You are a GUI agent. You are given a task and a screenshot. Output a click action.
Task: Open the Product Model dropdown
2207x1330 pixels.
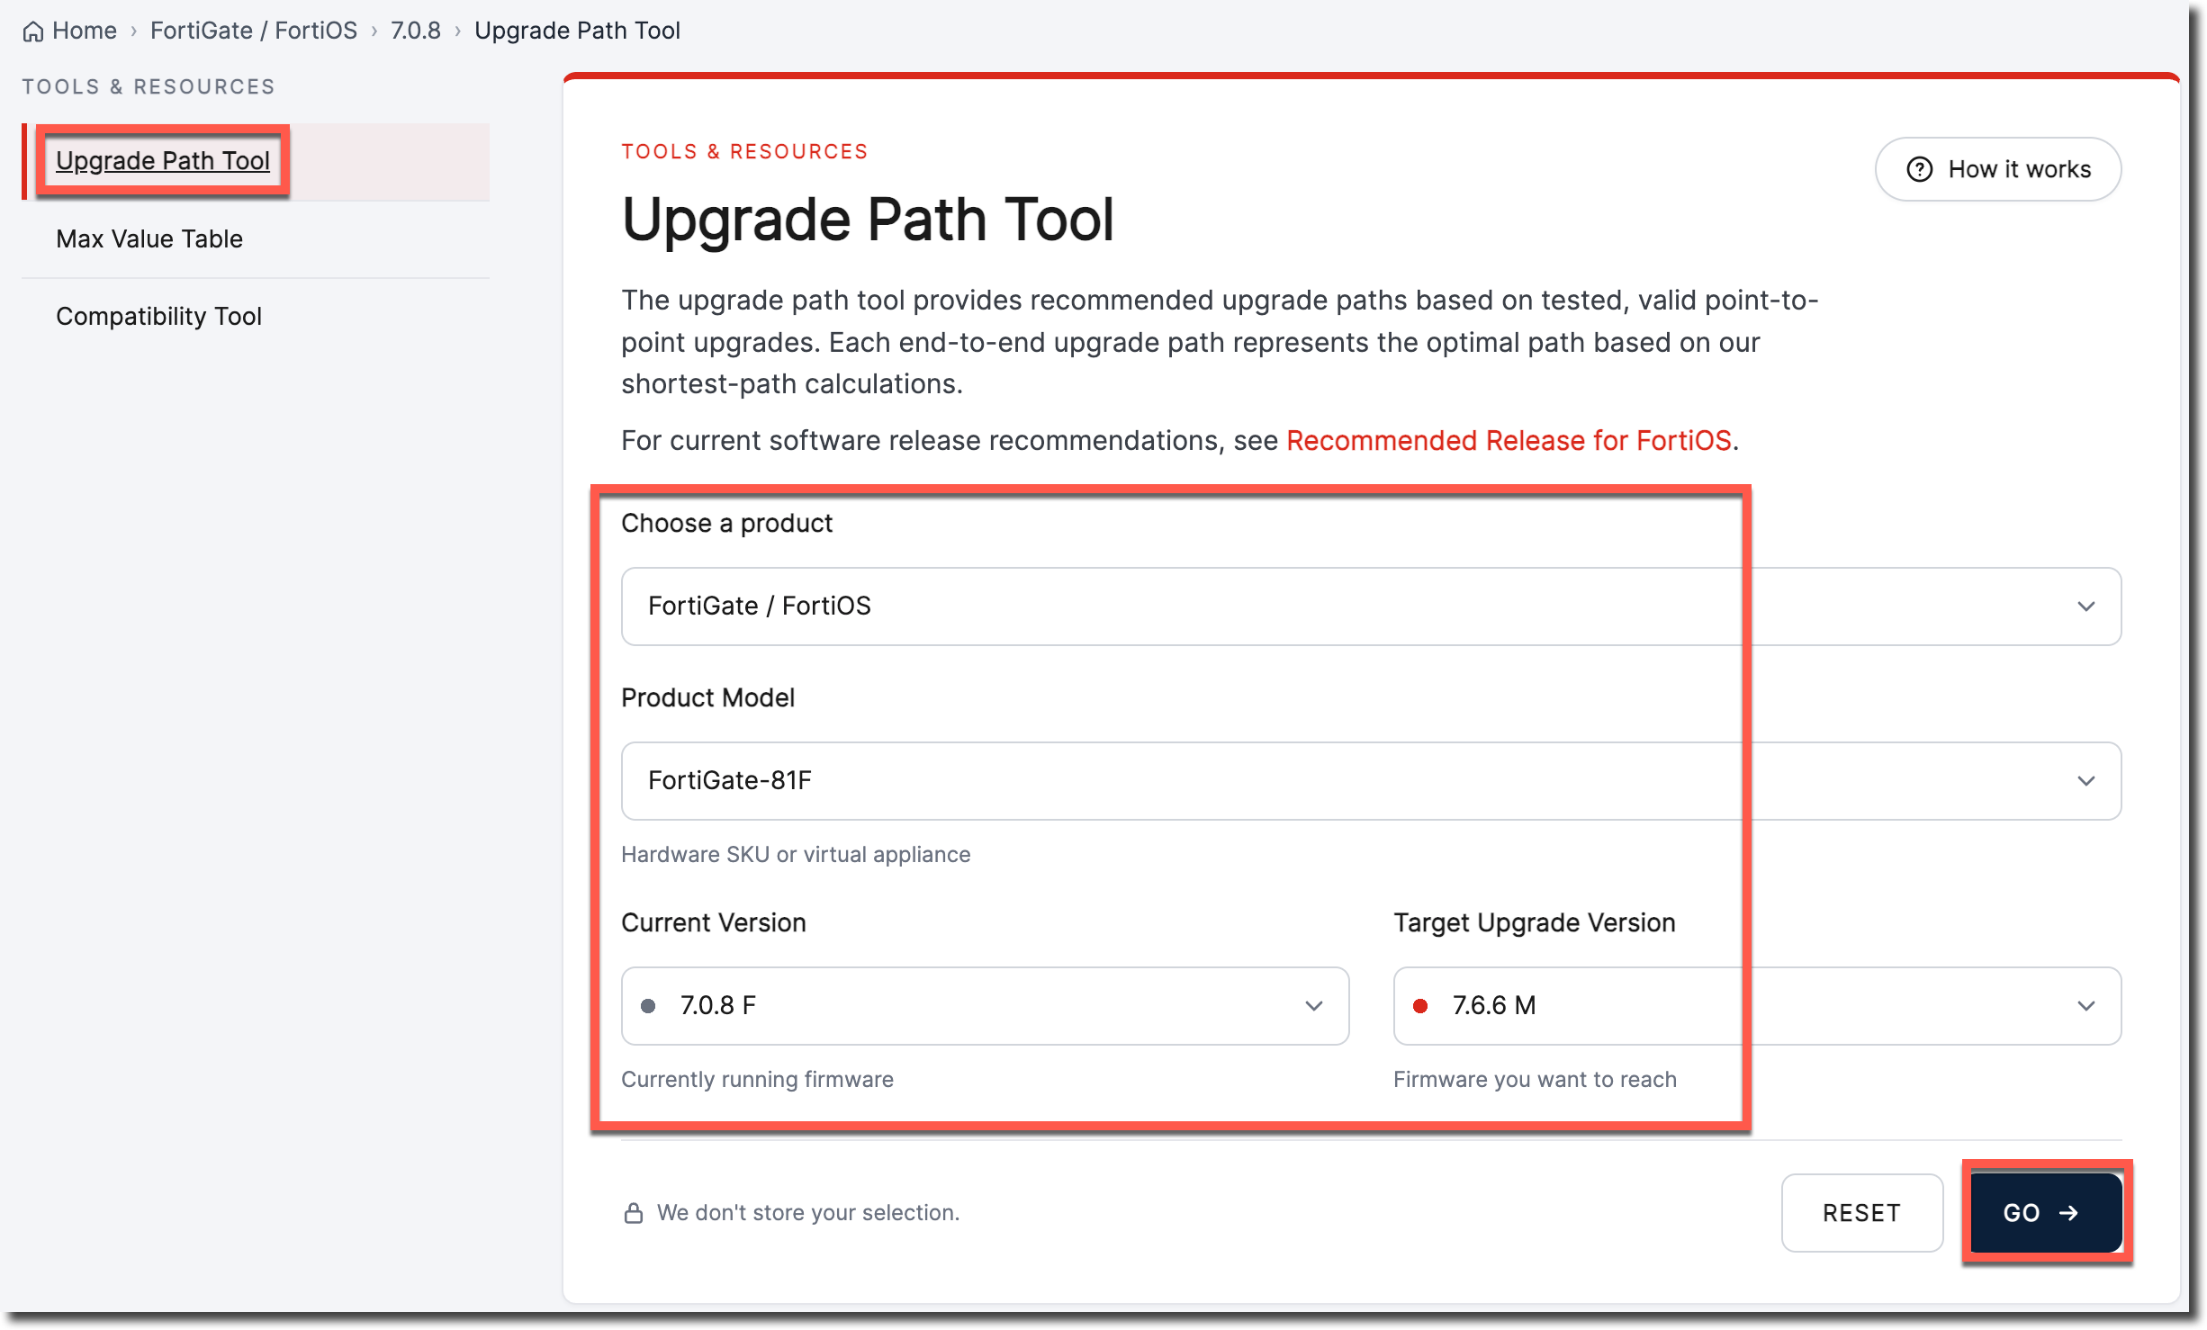pos(1371,781)
